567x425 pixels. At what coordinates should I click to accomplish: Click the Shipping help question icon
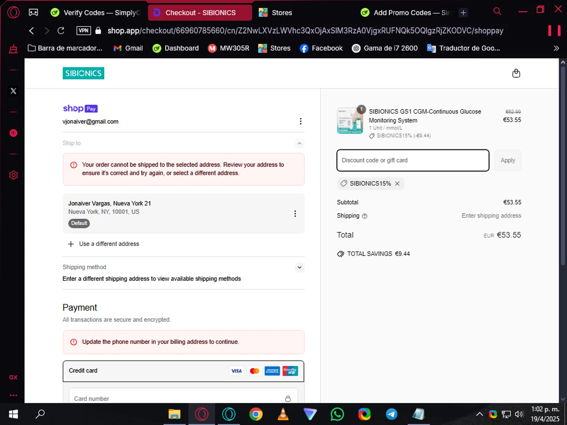click(364, 216)
